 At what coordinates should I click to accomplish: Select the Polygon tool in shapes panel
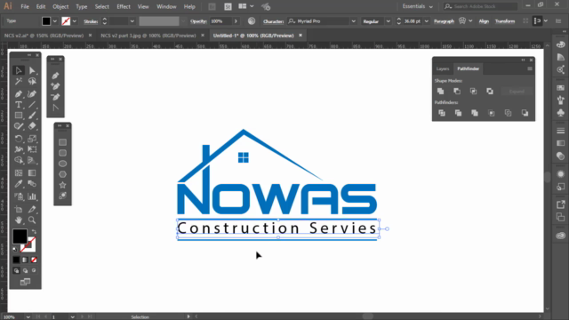62,174
